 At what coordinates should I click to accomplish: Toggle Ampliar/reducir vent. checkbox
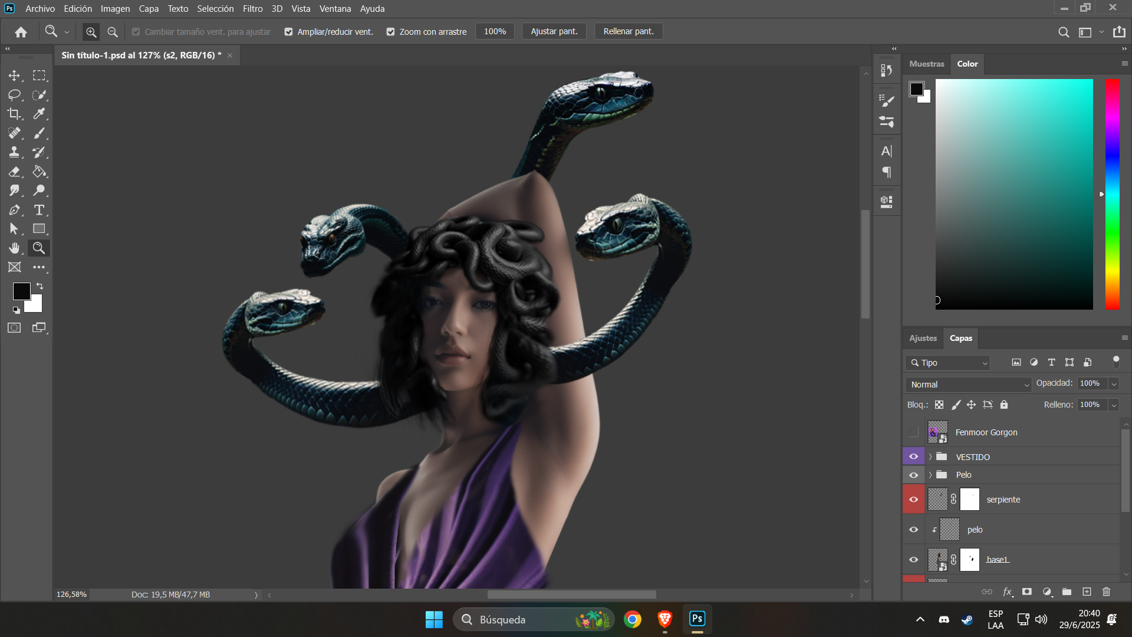coord(288,32)
